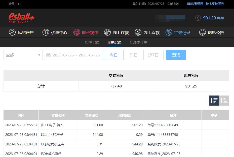Click the red e-wallet icon
The width and height of the screenshot is (234, 157).
click(76, 32)
